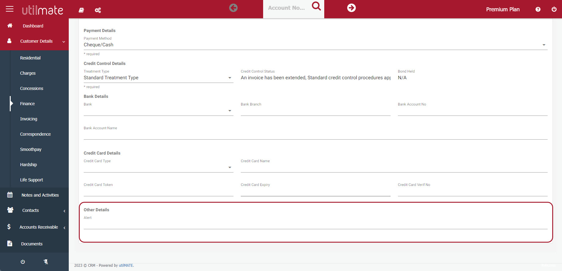This screenshot has height=271, width=562.
Task: Select Invoicing in the sidebar
Action: [x=29, y=119]
